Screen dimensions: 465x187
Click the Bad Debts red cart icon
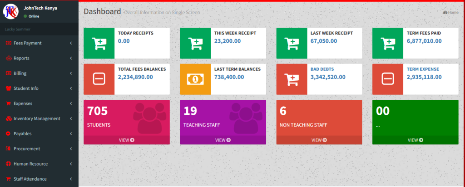click(292, 79)
